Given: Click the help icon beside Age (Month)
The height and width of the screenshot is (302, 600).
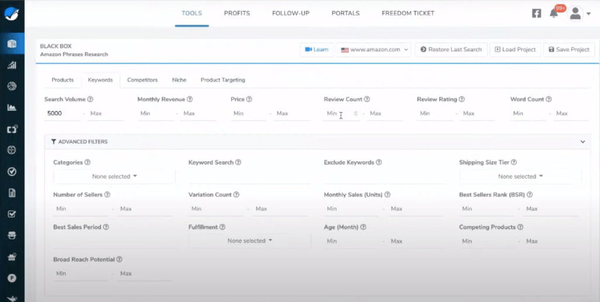Looking at the screenshot, I should (363, 227).
